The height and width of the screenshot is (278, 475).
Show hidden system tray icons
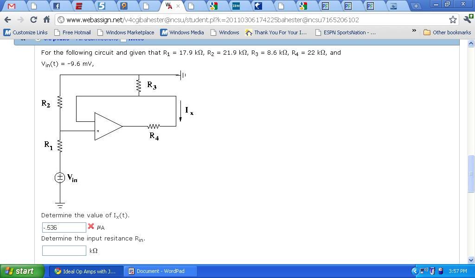(x=415, y=271)
